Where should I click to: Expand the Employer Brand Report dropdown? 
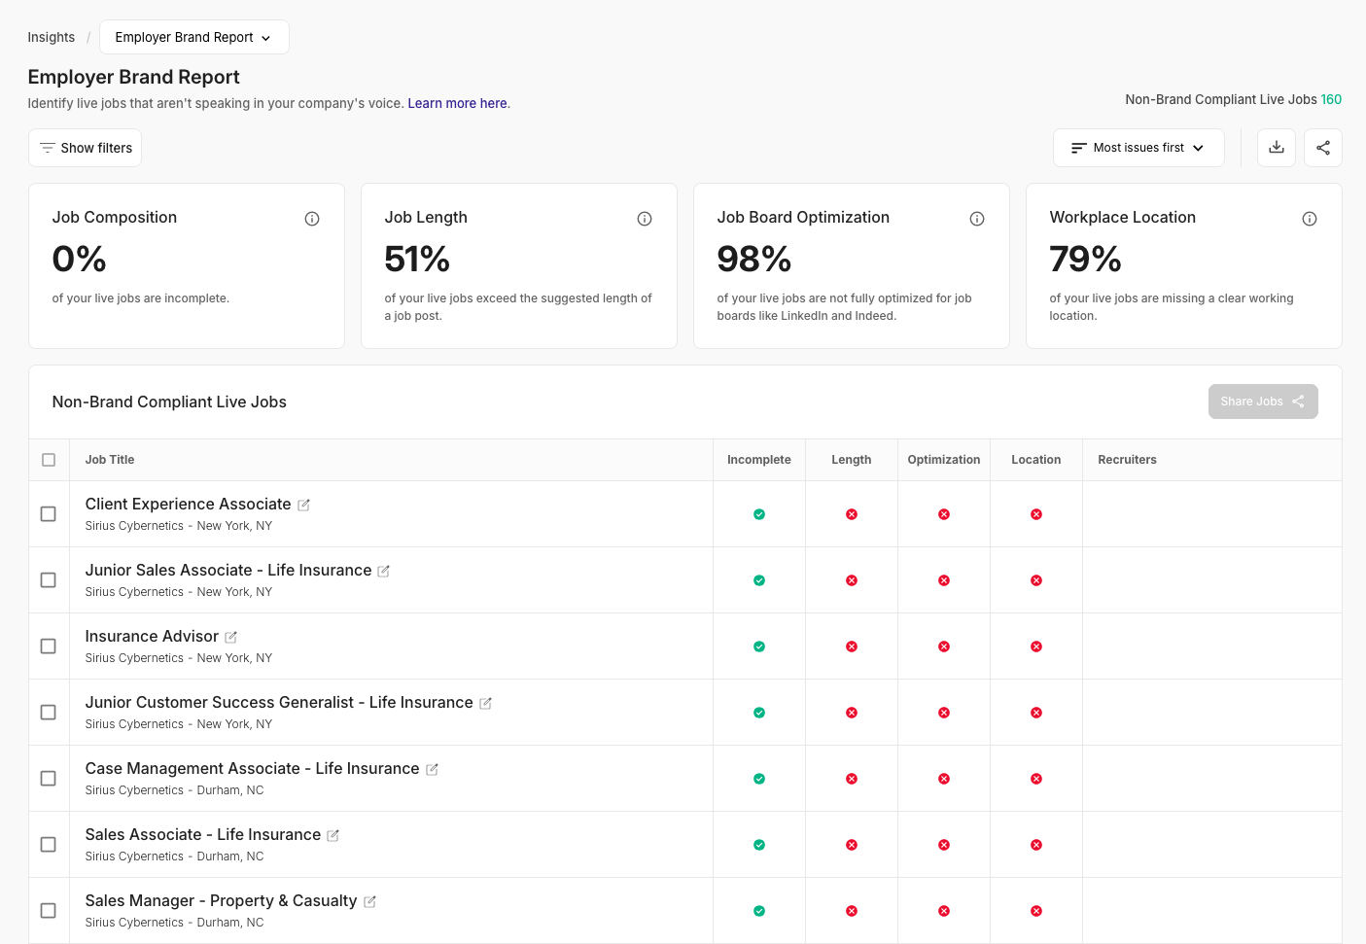tap(193, 37)
